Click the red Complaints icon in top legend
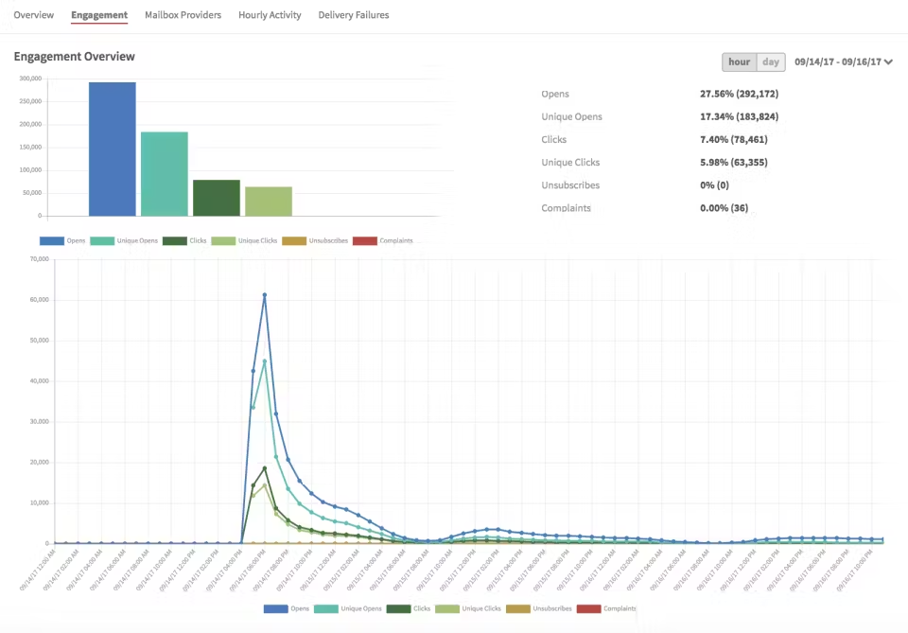 (365, 240)
